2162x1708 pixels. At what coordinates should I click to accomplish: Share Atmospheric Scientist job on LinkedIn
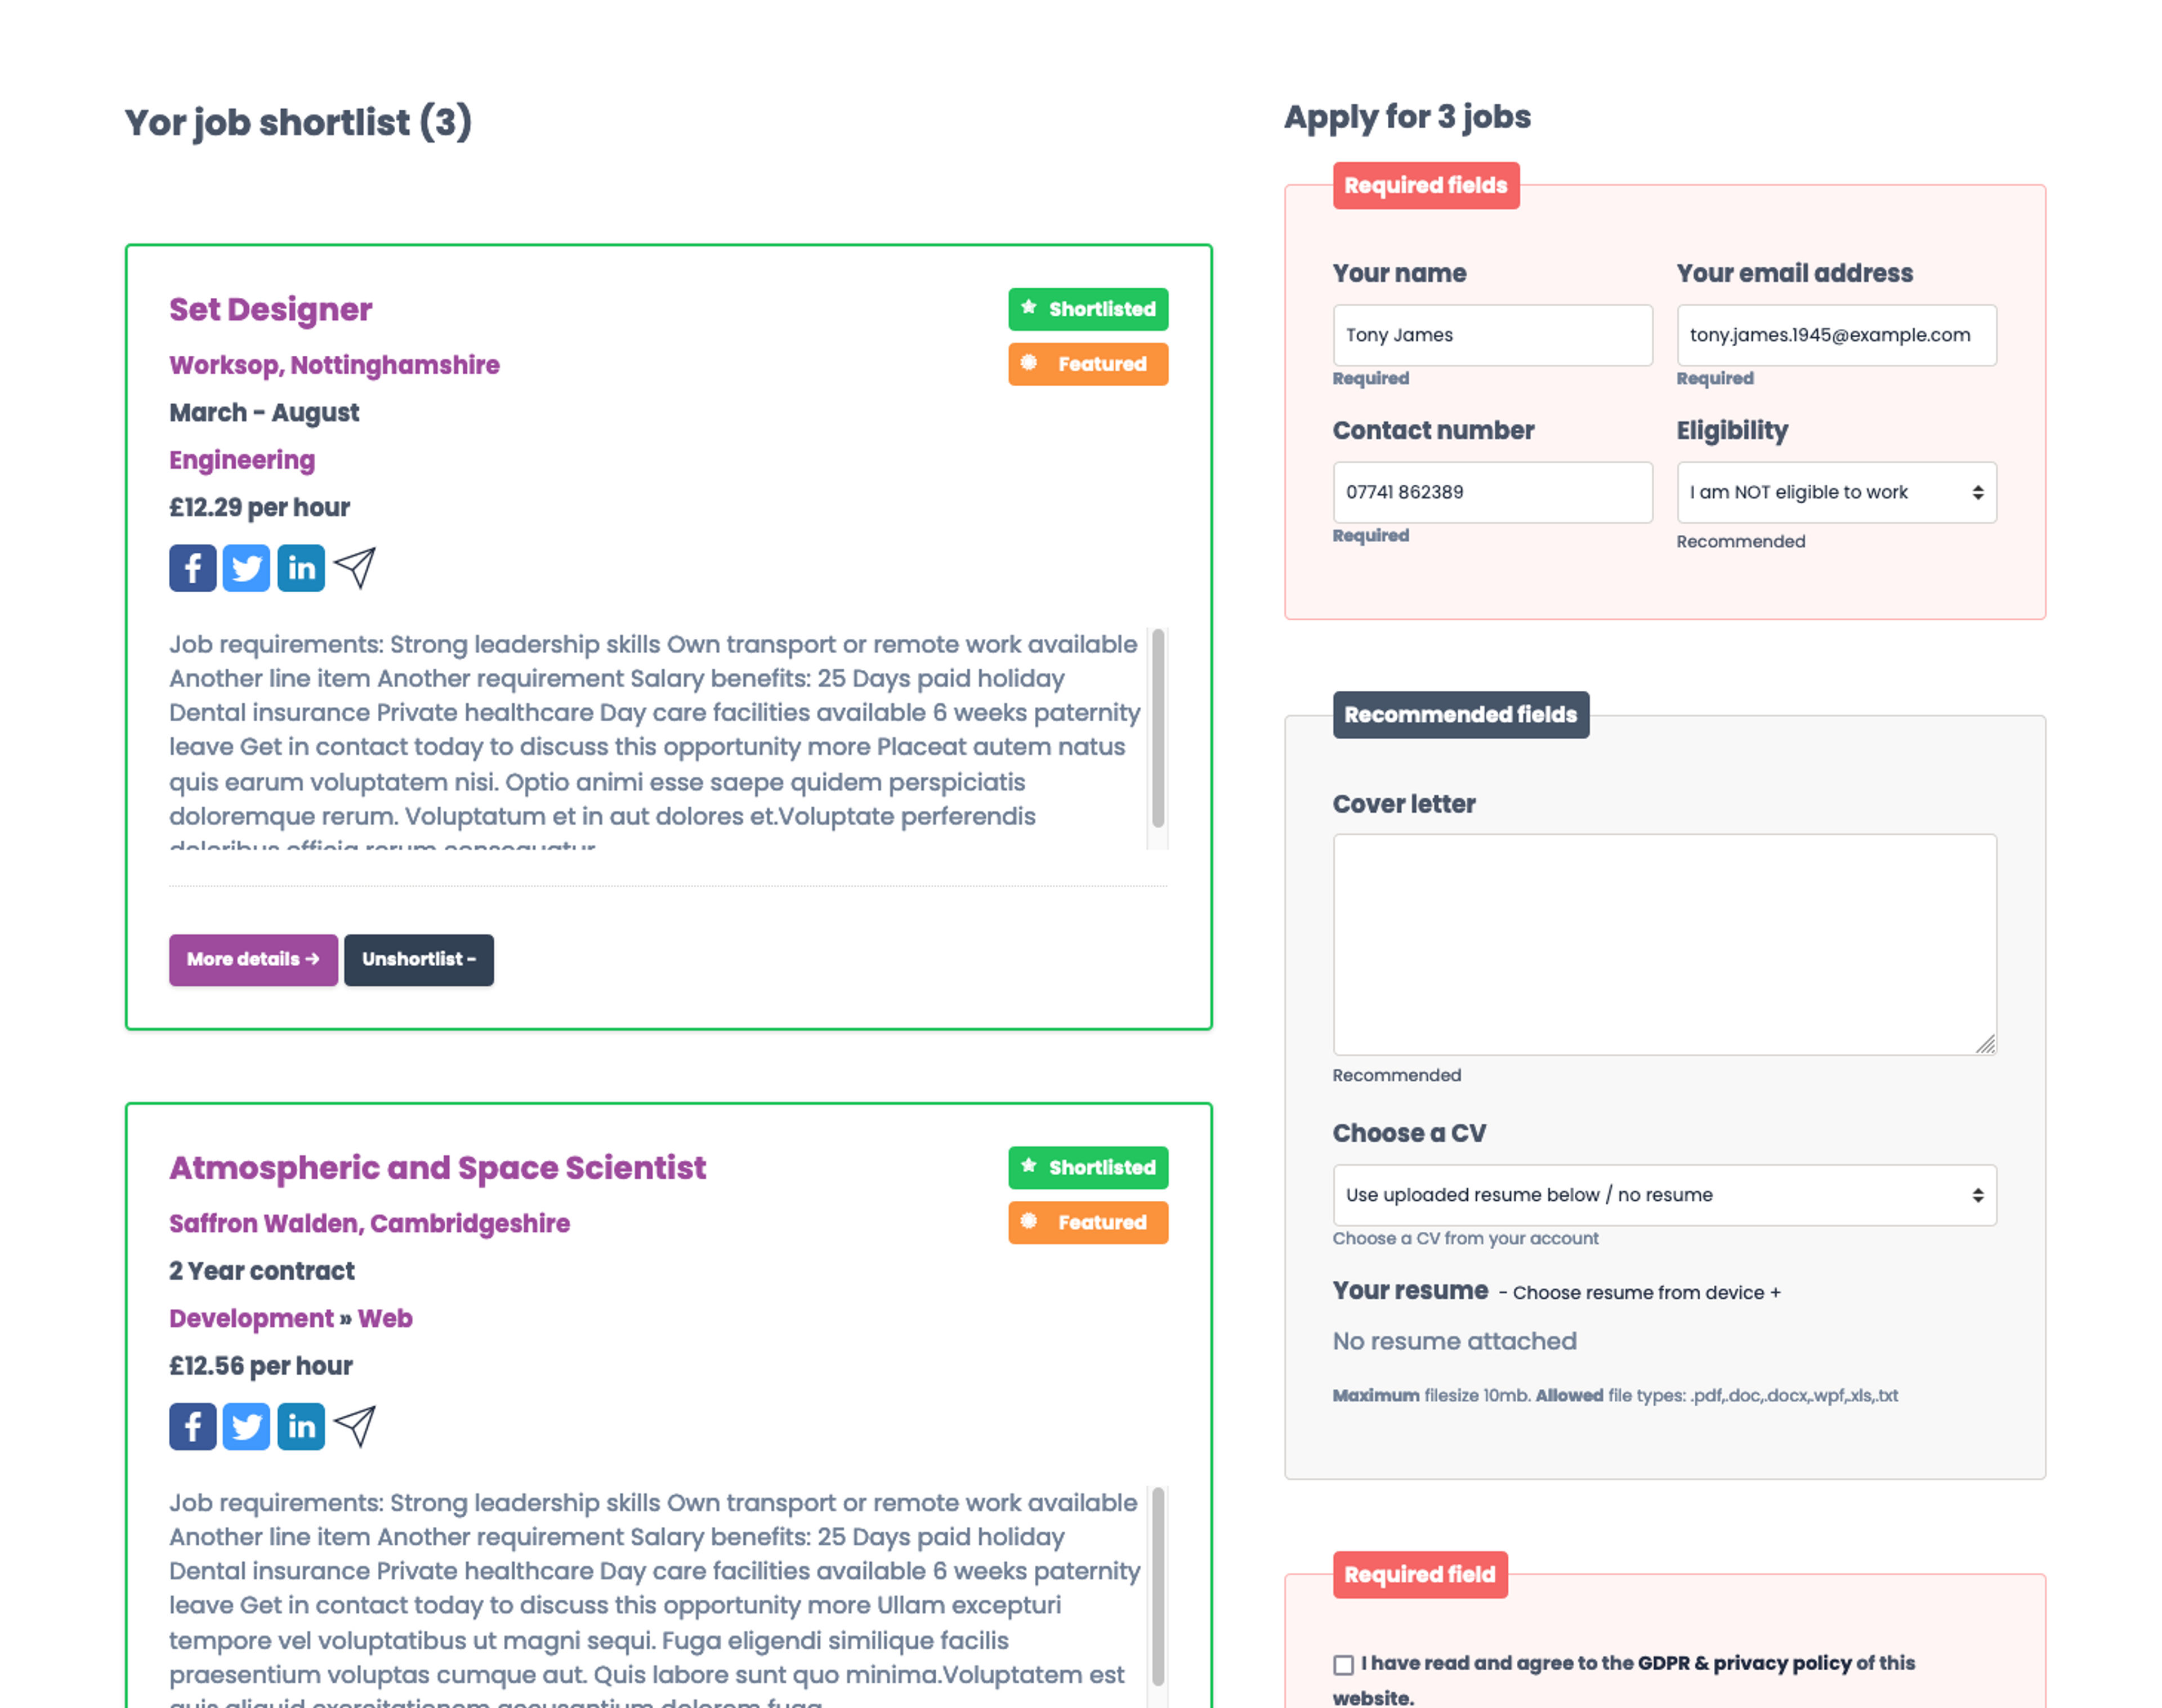click(x=301, y=1426)
